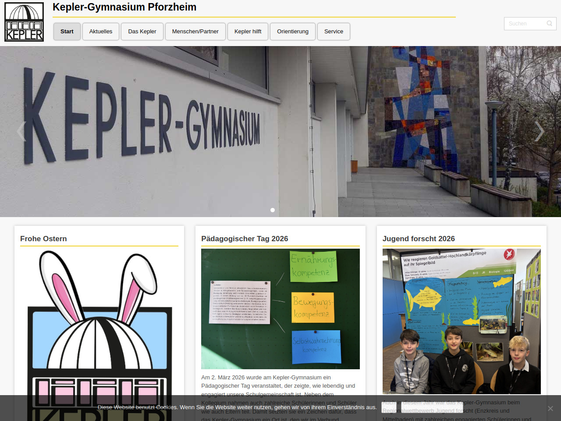
Task: Click the search magnifier icon
Action: click(549, 24)
